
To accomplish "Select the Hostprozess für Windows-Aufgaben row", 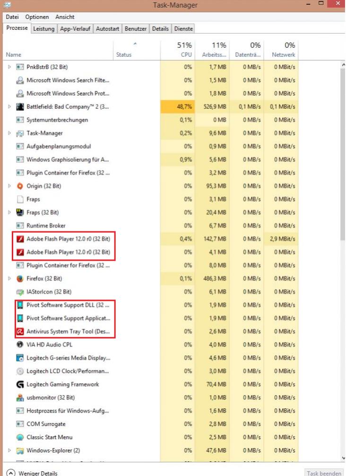I will pos(151,411).
